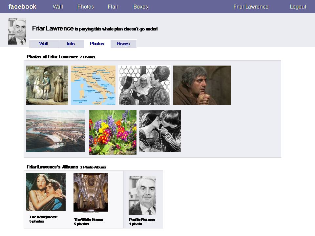This screenshot has width=315, height=236.
Task: Open the Profile Pictures album thumbnail
Action: tap(142, 195)
